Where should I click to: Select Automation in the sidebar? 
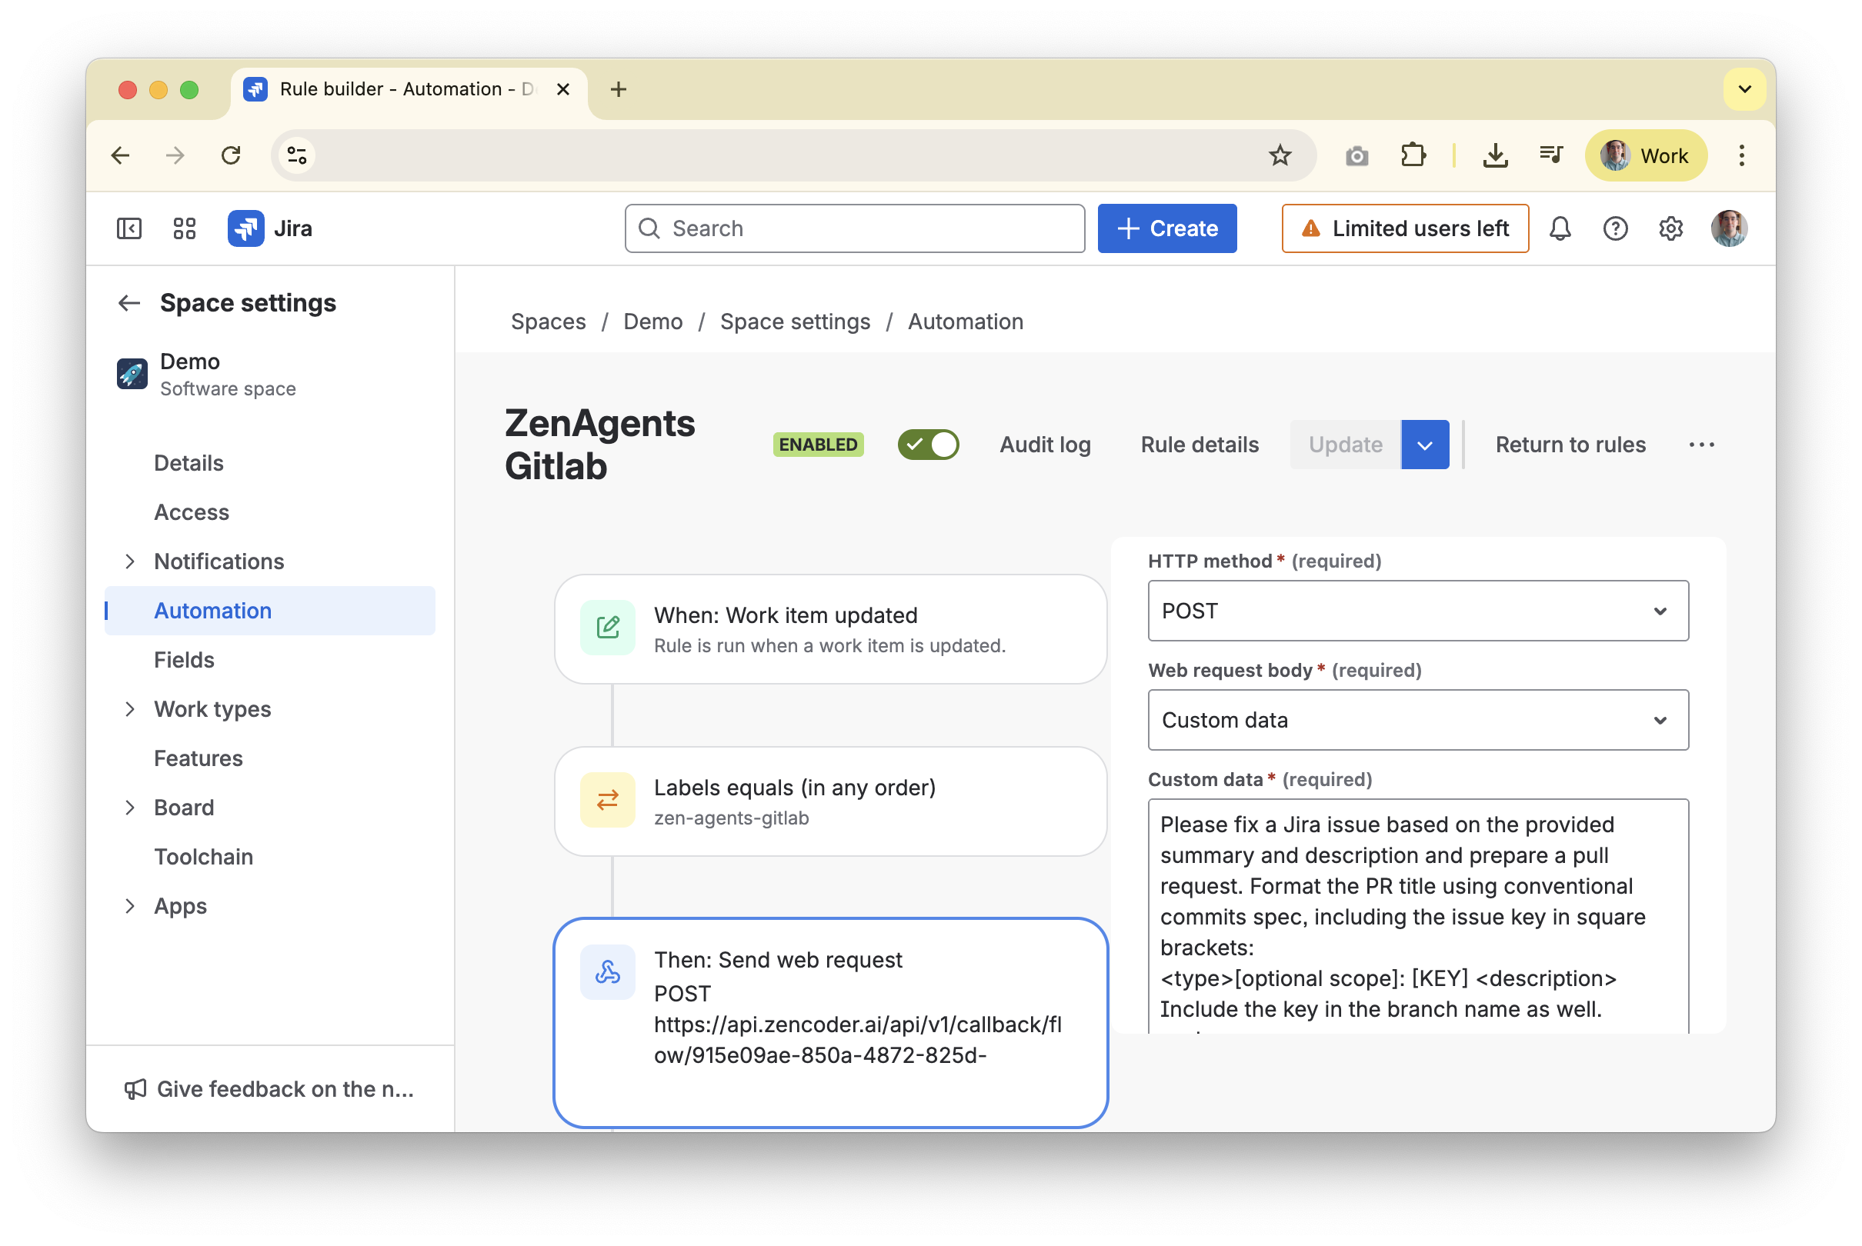pos(212,610)
